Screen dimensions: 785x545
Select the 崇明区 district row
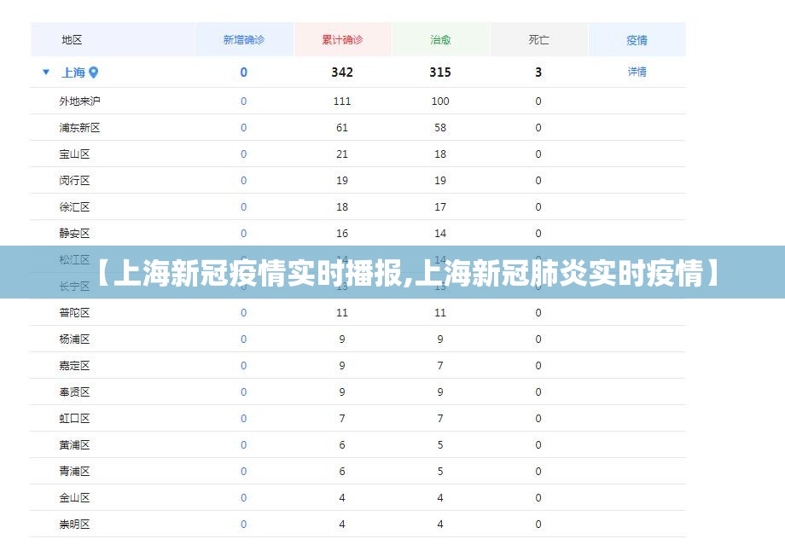point(74,525)
